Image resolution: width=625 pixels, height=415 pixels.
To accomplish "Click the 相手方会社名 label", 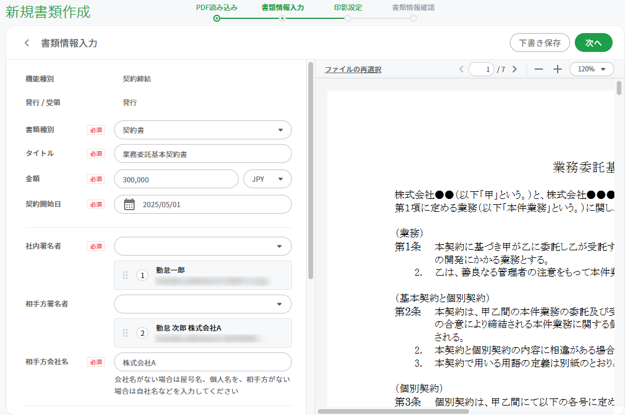I will pyautogui.click(x=47, y=362).
